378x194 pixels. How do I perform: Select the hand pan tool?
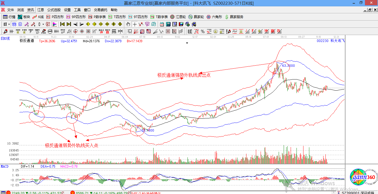click(128, 24)
